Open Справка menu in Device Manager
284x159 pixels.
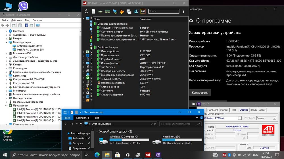37,20
